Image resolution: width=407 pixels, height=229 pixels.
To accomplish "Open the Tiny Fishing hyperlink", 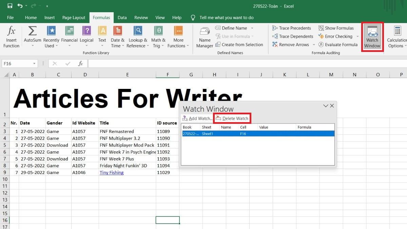I will pyautogui.click(x=112, y=173).
